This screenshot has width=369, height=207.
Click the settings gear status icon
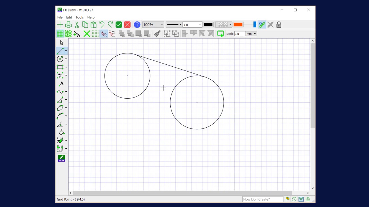(x=308, y=199)
